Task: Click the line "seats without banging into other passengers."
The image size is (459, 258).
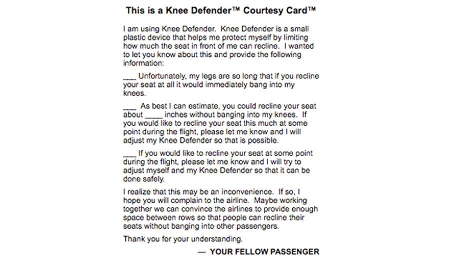Action: (x=201, y=226)
